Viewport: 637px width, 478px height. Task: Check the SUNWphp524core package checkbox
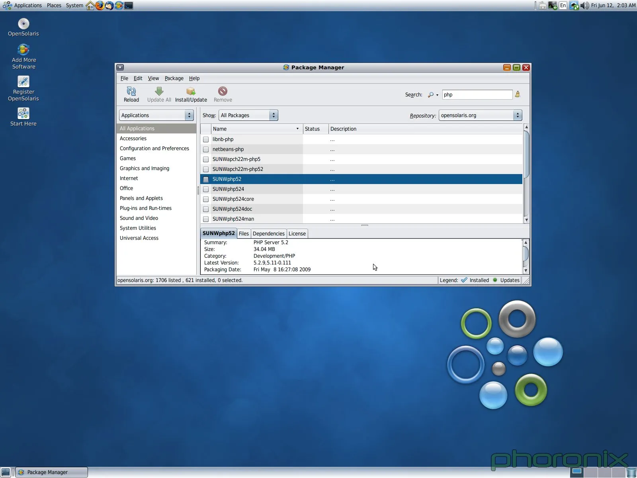[206, 199]
